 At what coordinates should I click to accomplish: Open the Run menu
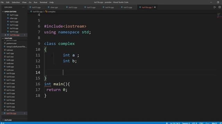pos(35,2)
